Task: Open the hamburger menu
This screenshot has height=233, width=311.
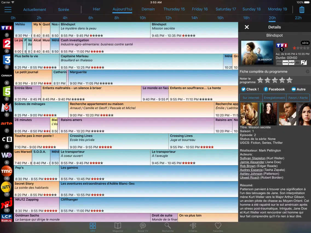Action: (8, 9)
